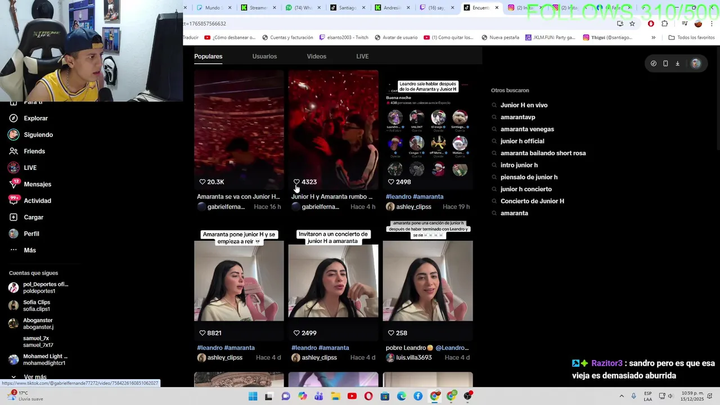Viewport: 720px width, 405px height.
Task: Open 'Todos los favoritos' folder
Action: (x=691, y=38)
